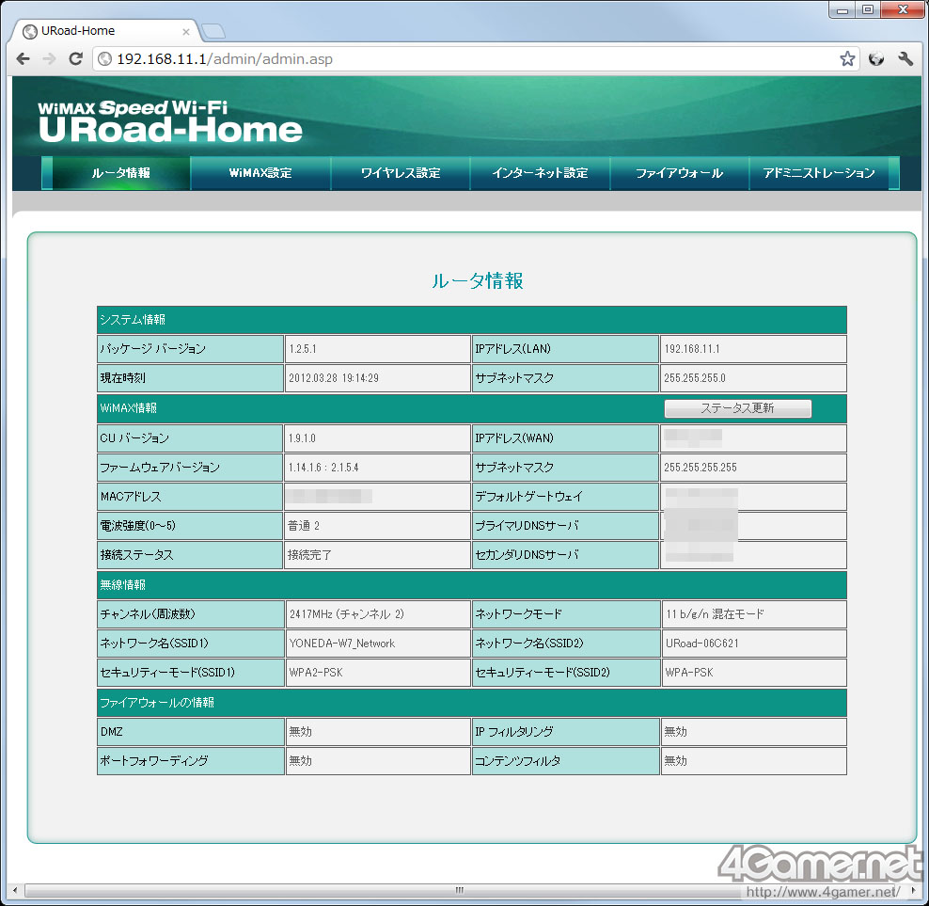929x906 pixels.
Task: Click the LAN IP value 192.168.11.1
Action: [692, 349]
